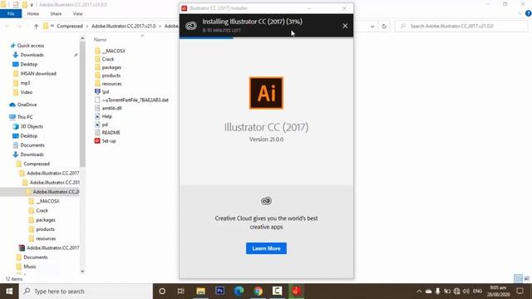Open Adobe installer icon on taskbar
The width and height of the screenshot is (532, 299).
[297, 291]
